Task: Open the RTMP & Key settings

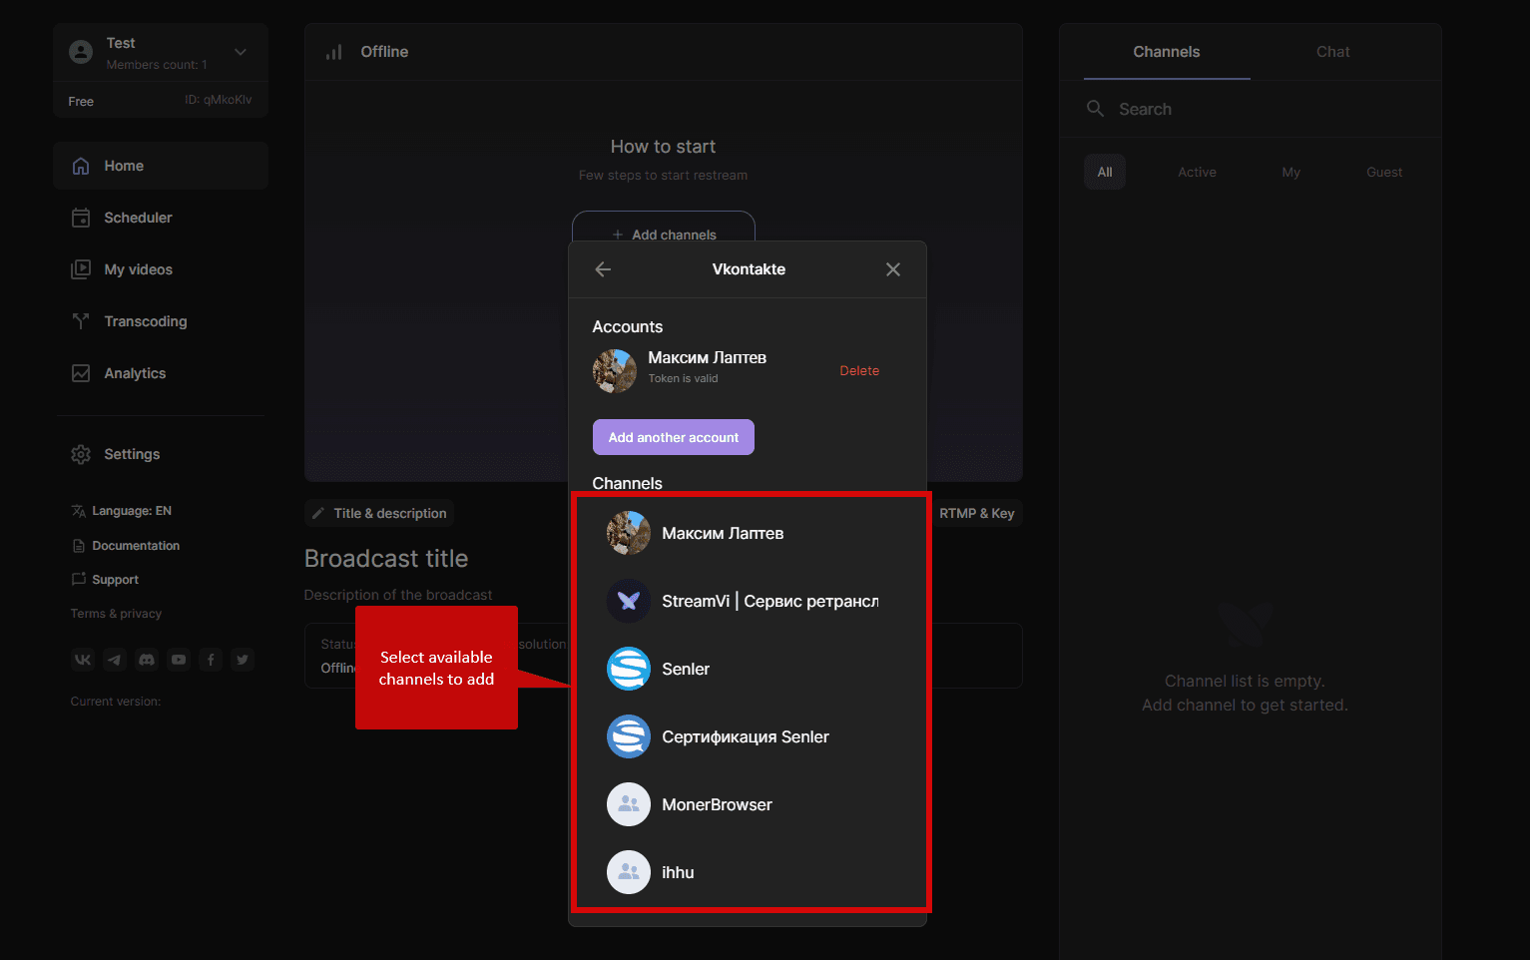Action: [x=976, y=513]
